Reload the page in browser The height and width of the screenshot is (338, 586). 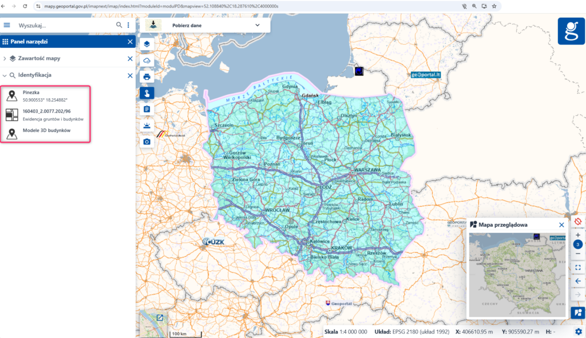point(25,6)
